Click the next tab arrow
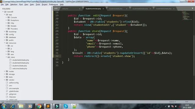 click(x=57, y=8)
